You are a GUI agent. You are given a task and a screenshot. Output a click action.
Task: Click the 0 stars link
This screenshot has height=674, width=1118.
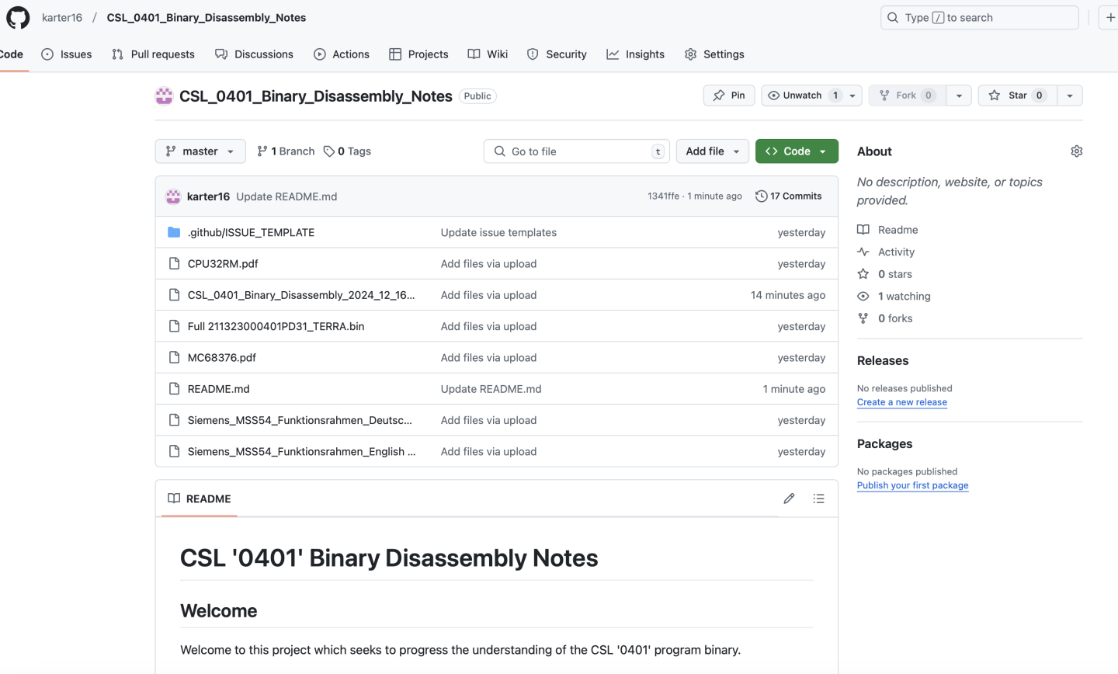coord(884,274)
